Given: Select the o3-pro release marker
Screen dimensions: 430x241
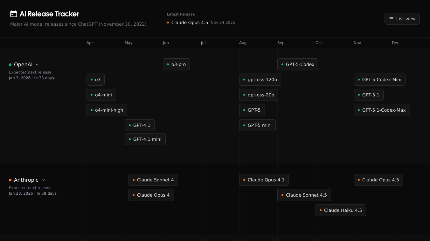Looking at the screenshot, I should (176, 64).
